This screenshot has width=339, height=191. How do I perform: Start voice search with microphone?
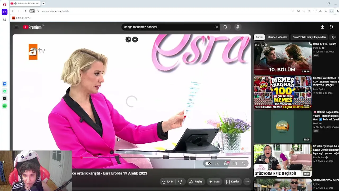[x=238, y=27]
